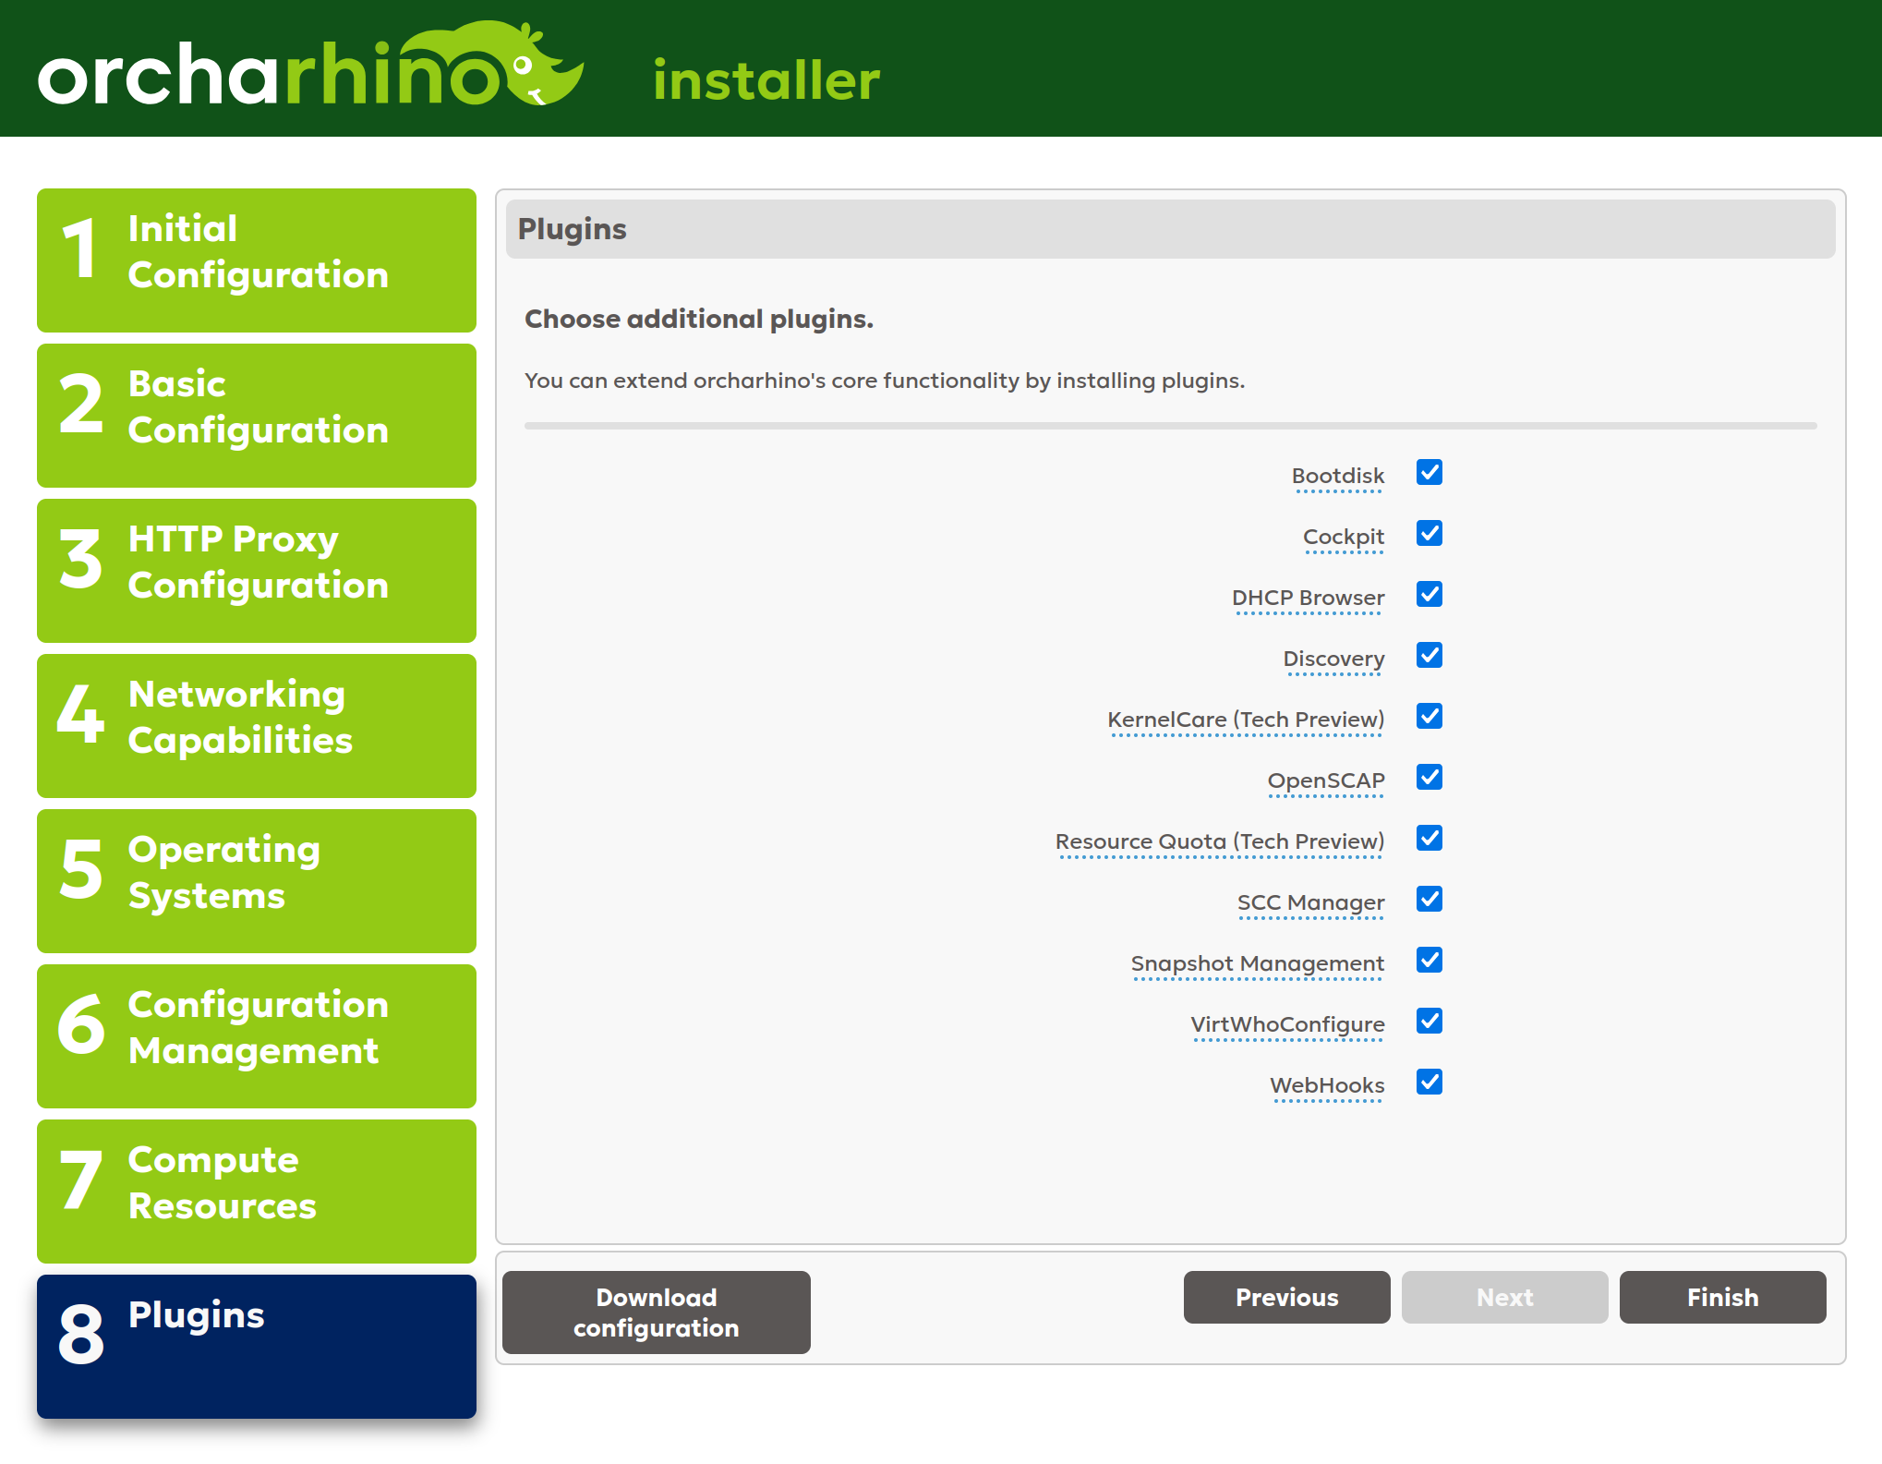Open the Bootdisk plugin description link
The image size is (1882, 1464).
(1338, 476)
